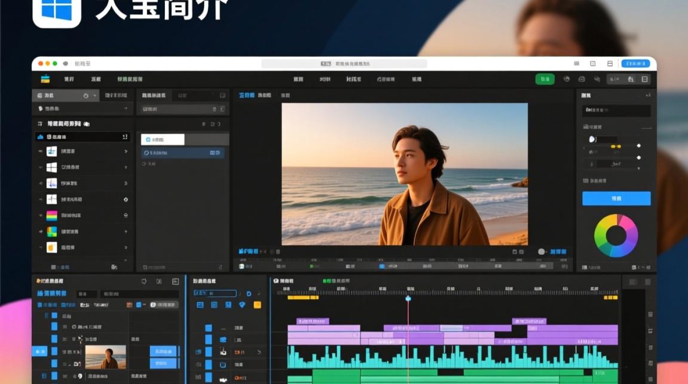Expand the arrow on the rainbow-striped row
The height and width of the screenshot is (384, 688).
[x=126, y=216]
